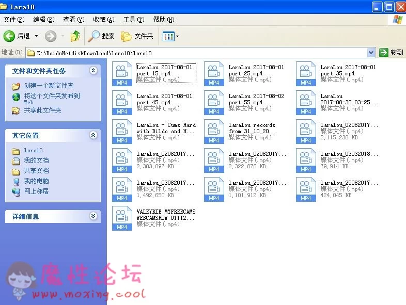406x305 pixels.
Task: Select MP4 icon for 'laralou records from 31_10' file
Action: pos(214,132)
